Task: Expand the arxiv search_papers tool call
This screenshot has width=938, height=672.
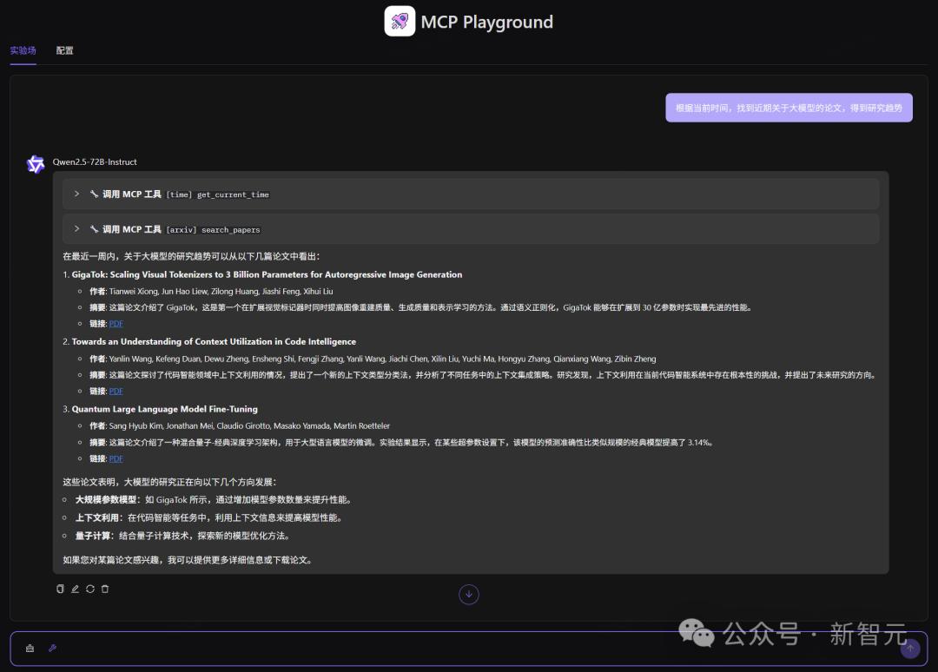Action: (471, 229)
